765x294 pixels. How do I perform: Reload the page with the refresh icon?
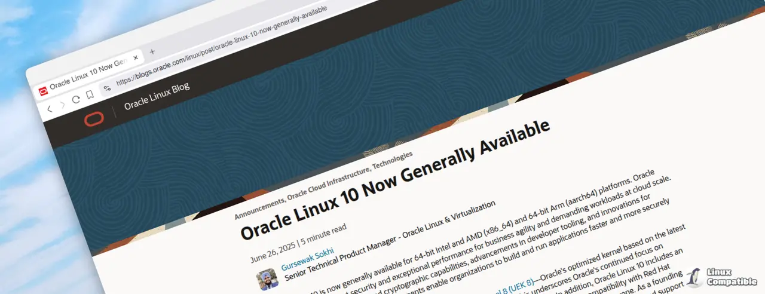76,100
